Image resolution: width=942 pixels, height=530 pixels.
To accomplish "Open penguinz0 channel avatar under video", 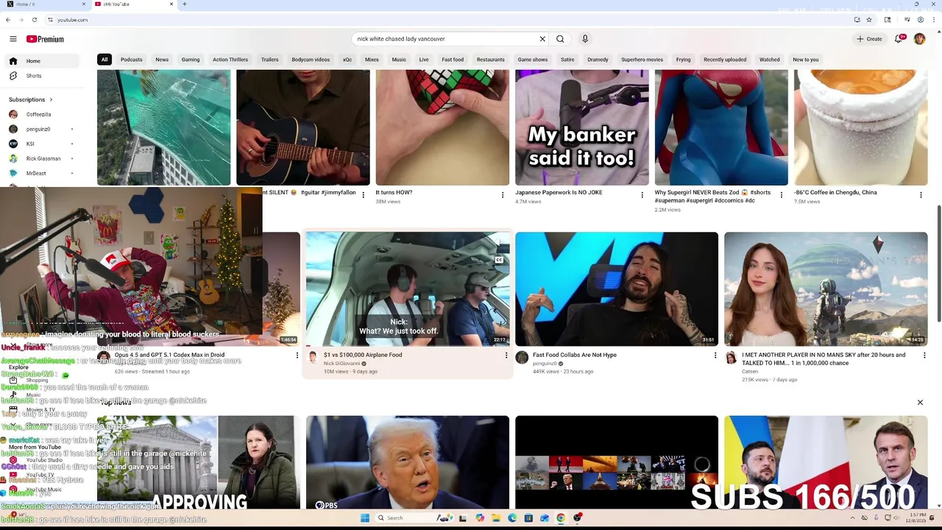I will (x=522, y=358).
